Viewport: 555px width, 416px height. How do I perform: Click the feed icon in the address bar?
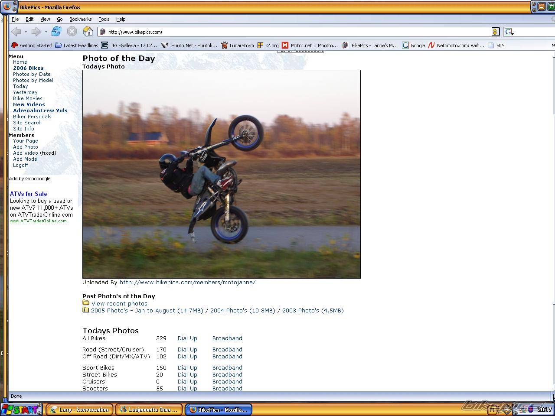coord(495,32)
